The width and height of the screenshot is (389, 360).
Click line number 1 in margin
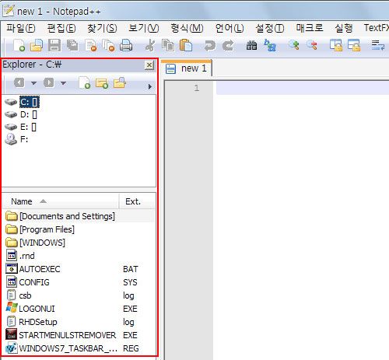(x=197, y=88)
